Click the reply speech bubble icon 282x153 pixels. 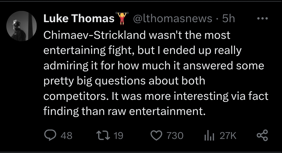(x=50, y=135)
